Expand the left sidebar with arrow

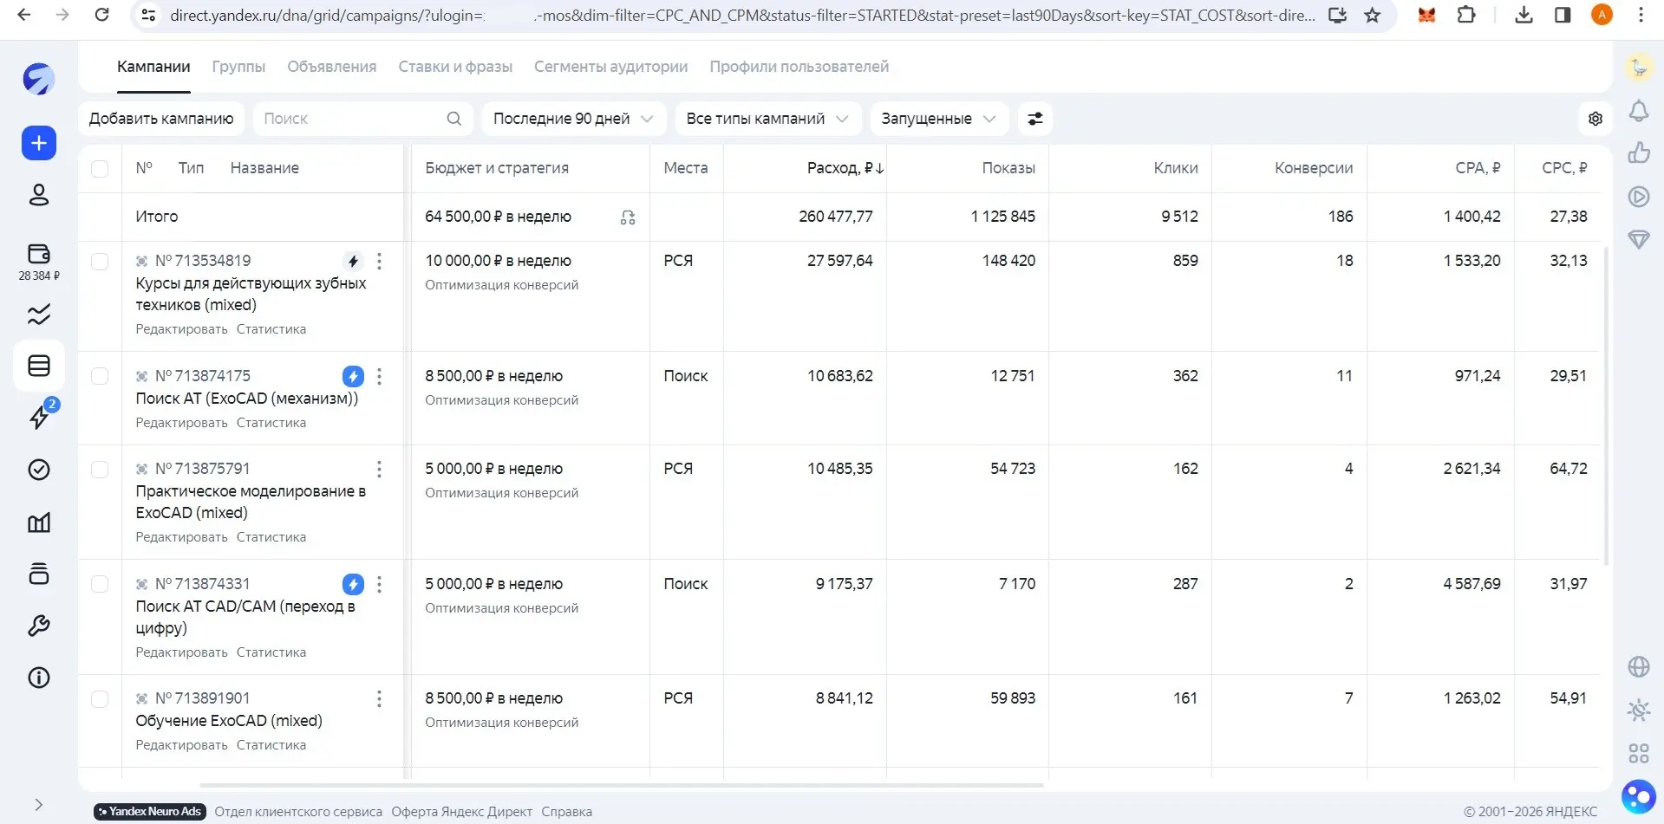[39, 805]
